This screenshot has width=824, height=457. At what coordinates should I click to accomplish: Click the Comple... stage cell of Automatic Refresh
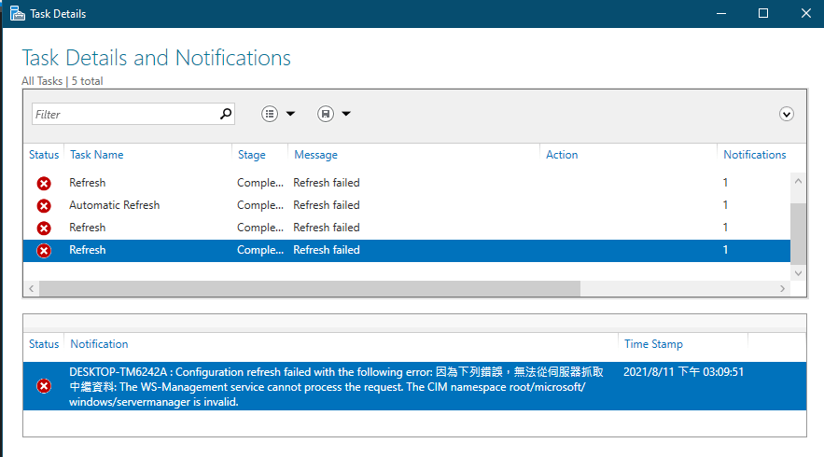point(260,205)
